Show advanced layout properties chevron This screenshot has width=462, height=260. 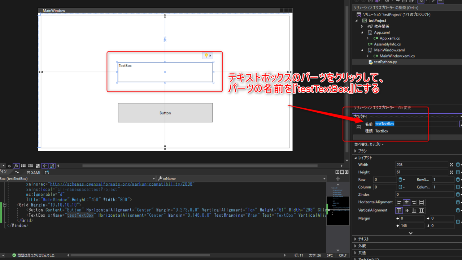tap(410, 233)
